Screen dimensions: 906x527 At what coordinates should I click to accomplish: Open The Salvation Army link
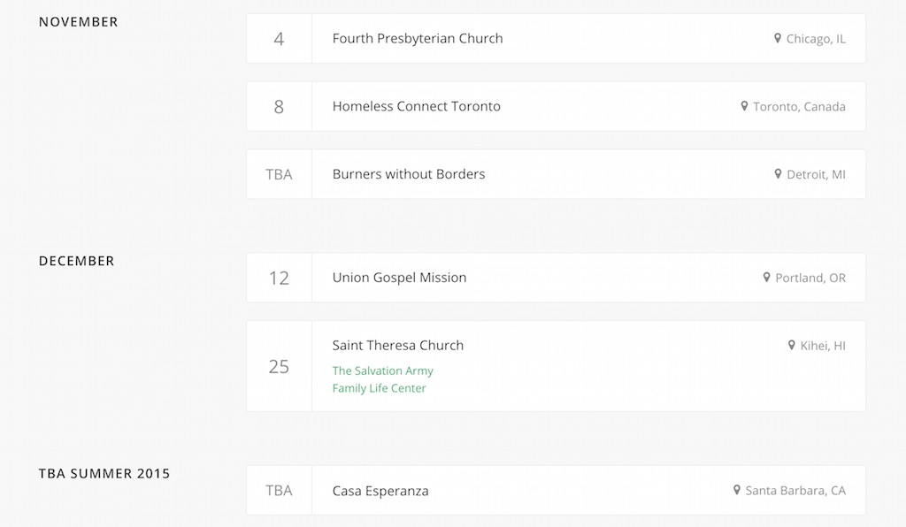pos(382,370)
